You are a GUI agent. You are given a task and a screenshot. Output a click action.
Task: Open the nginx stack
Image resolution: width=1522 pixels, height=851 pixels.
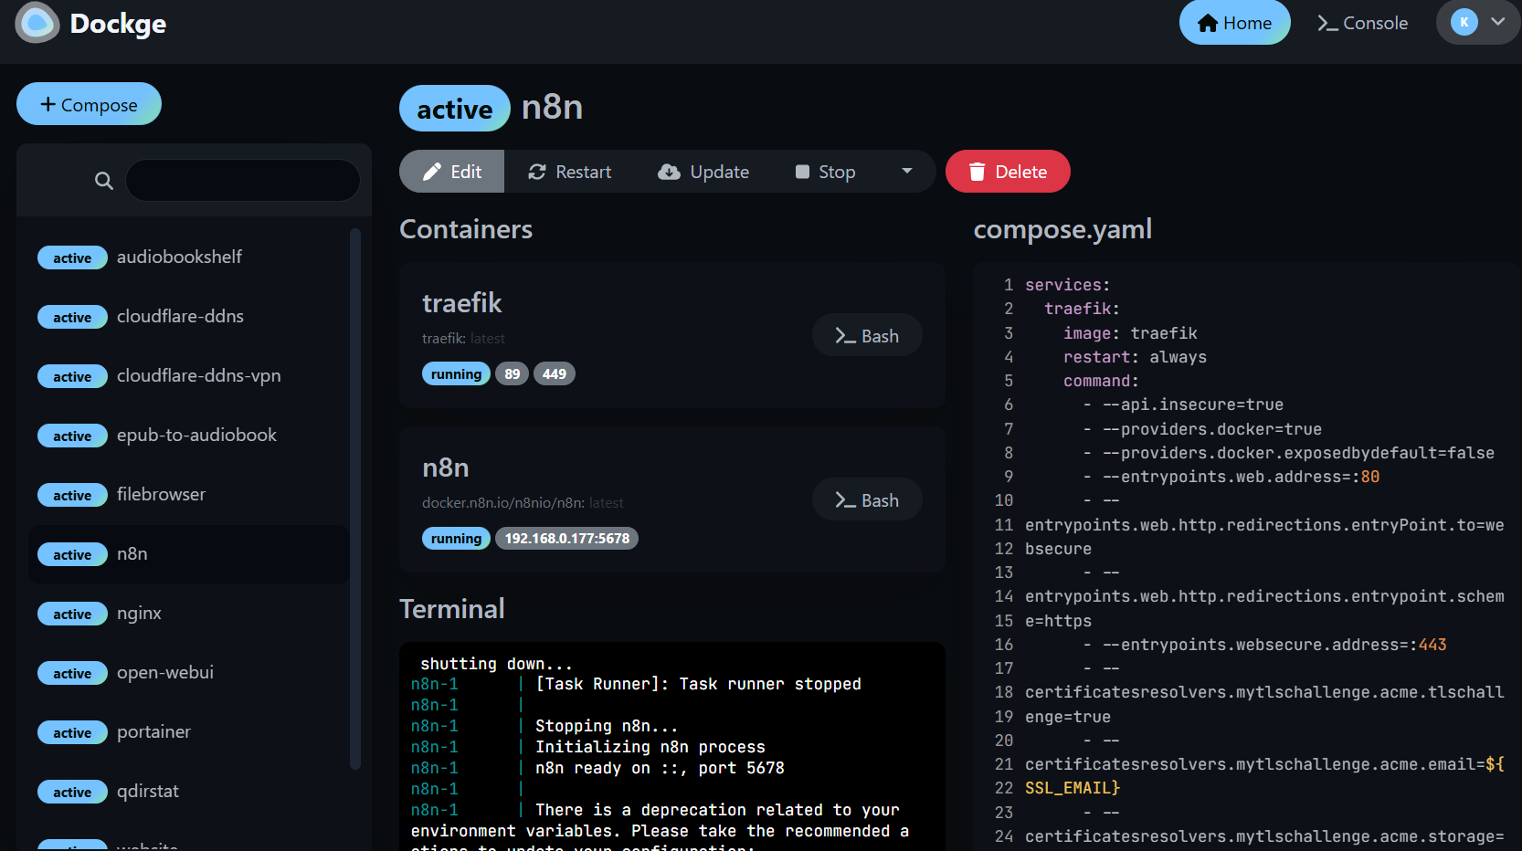click(189, 614)
